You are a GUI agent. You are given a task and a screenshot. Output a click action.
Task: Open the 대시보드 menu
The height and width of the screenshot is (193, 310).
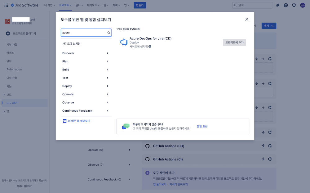pyautogui.click(x=93, y=5)
